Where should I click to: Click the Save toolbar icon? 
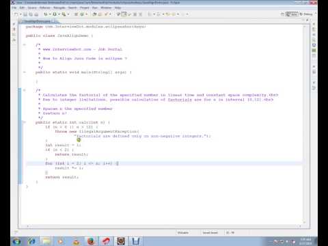click(x=25, y=14)
